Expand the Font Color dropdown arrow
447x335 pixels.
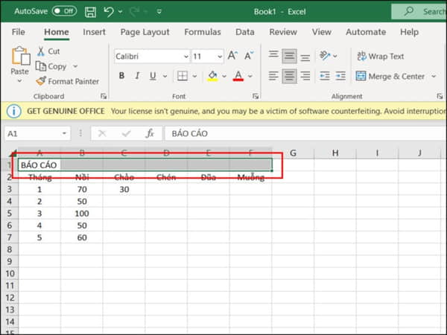[x=250, y=76]
